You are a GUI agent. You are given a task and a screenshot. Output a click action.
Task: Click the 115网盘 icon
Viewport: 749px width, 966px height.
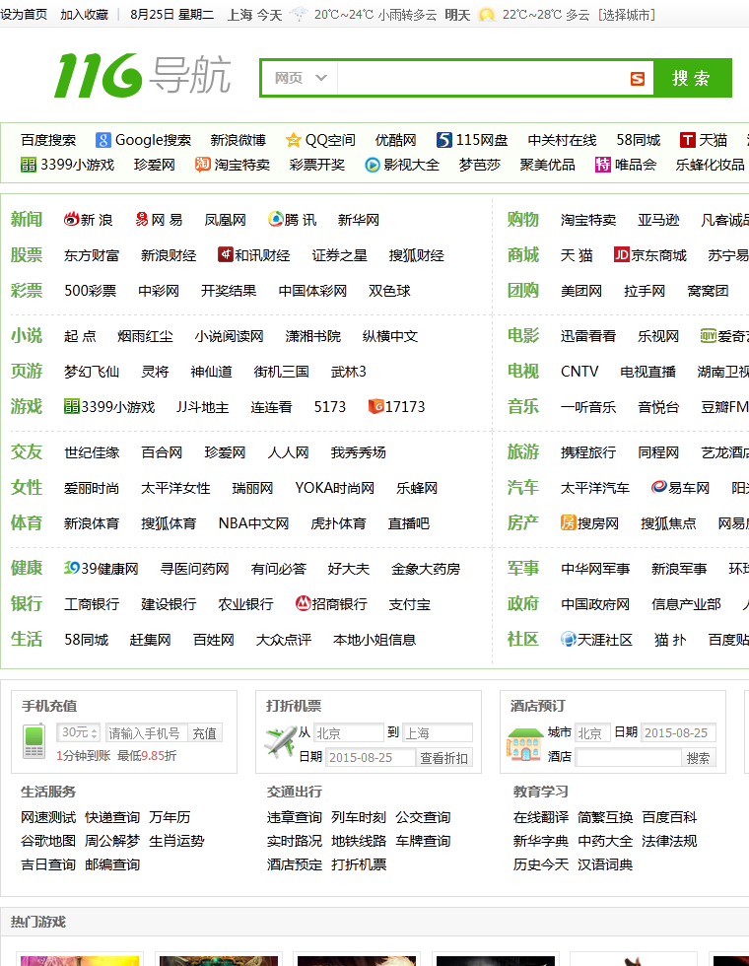pos(444,140)
